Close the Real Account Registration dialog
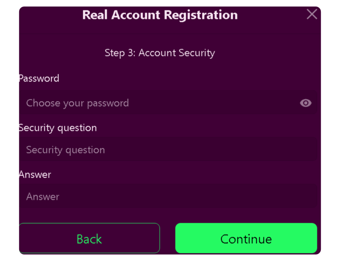 (x=312, y=14)
